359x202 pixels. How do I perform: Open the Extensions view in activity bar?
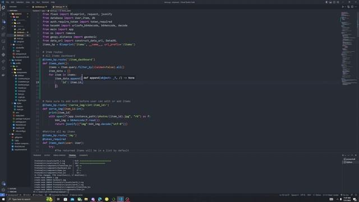(x=3, y=35)
